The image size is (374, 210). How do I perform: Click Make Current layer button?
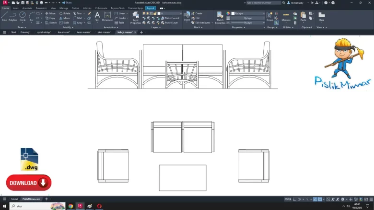coord(170,18)
